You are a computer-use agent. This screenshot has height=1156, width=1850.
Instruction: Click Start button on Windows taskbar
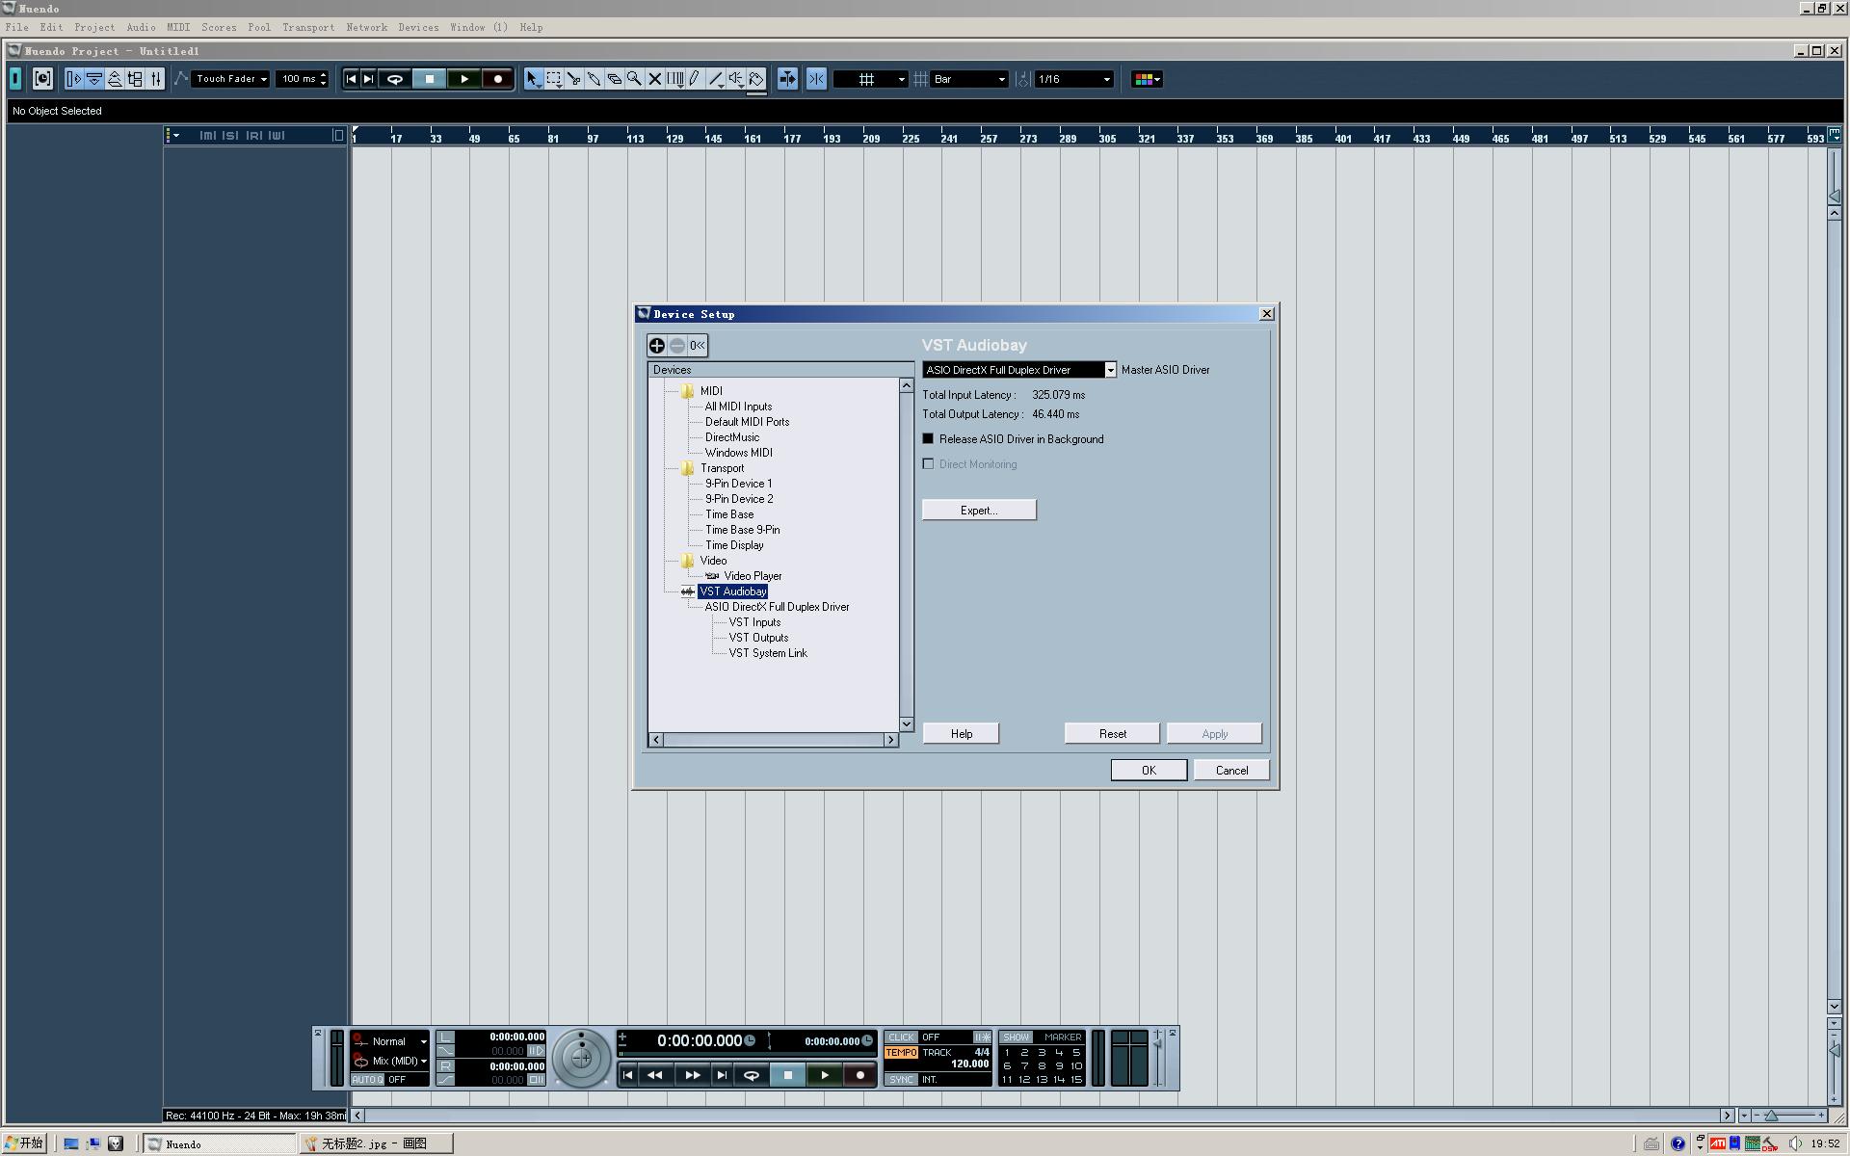click(25, 1143)
